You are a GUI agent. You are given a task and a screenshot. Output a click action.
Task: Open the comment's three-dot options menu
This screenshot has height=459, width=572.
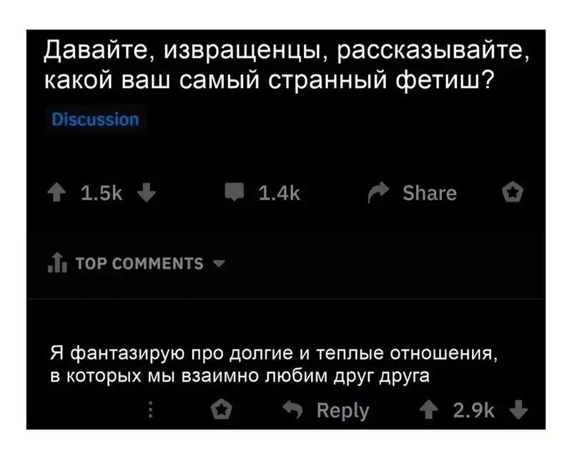pyautogui.click(x=151, y=411)
